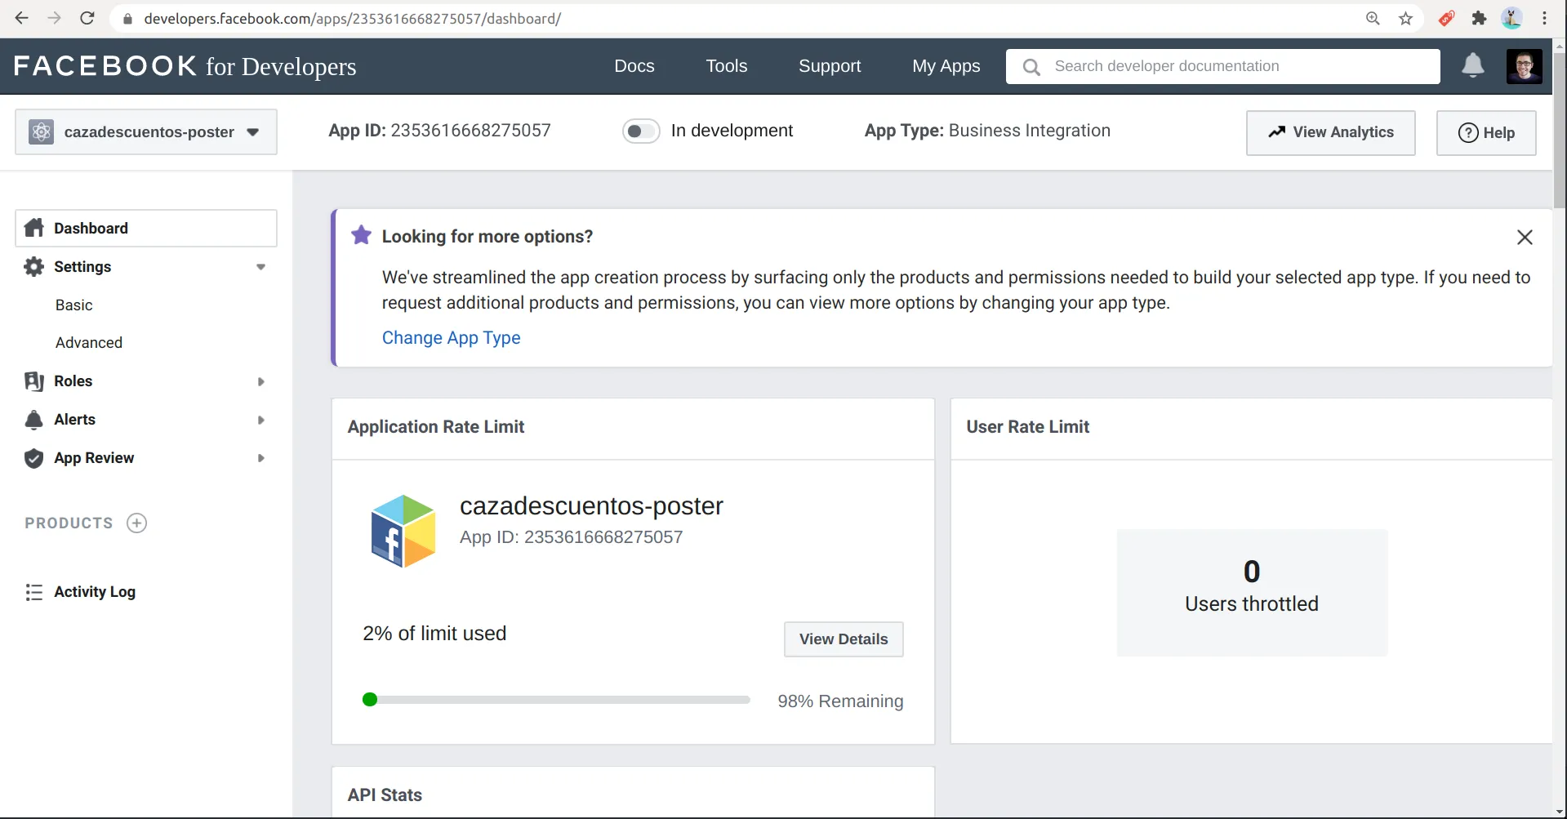1567x819 pixels.
Task: Open the red extension icon in toolbar
Action: pos(1446,18)
